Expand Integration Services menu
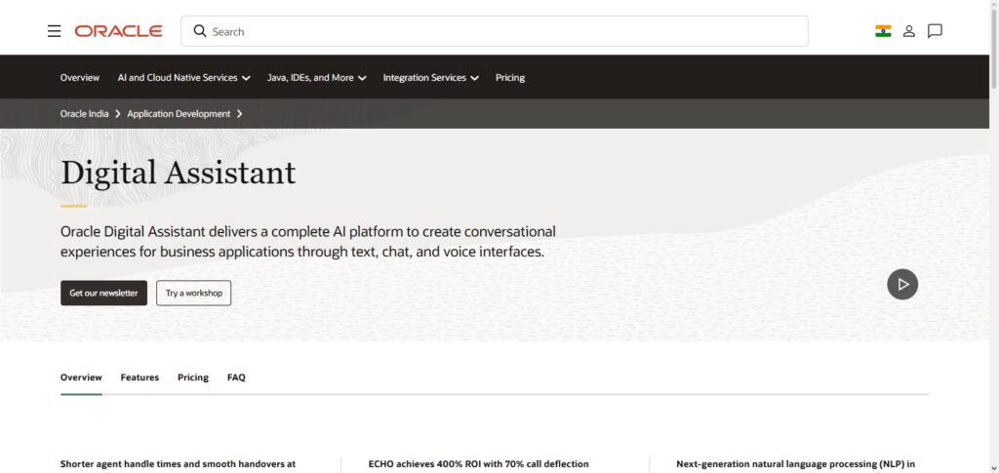This screenshot has height=473, width=999. (430, 78)
